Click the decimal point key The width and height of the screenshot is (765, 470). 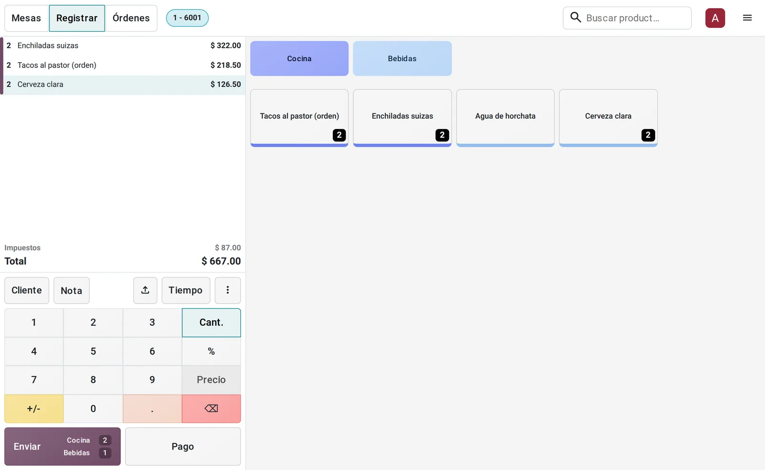pyautogui.click(x=152, y=409)
